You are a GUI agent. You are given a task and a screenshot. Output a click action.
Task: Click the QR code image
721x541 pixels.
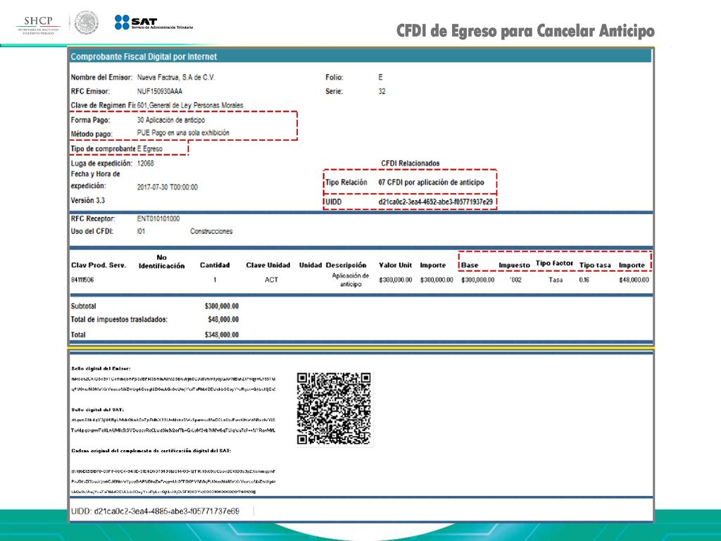[334, 409]
